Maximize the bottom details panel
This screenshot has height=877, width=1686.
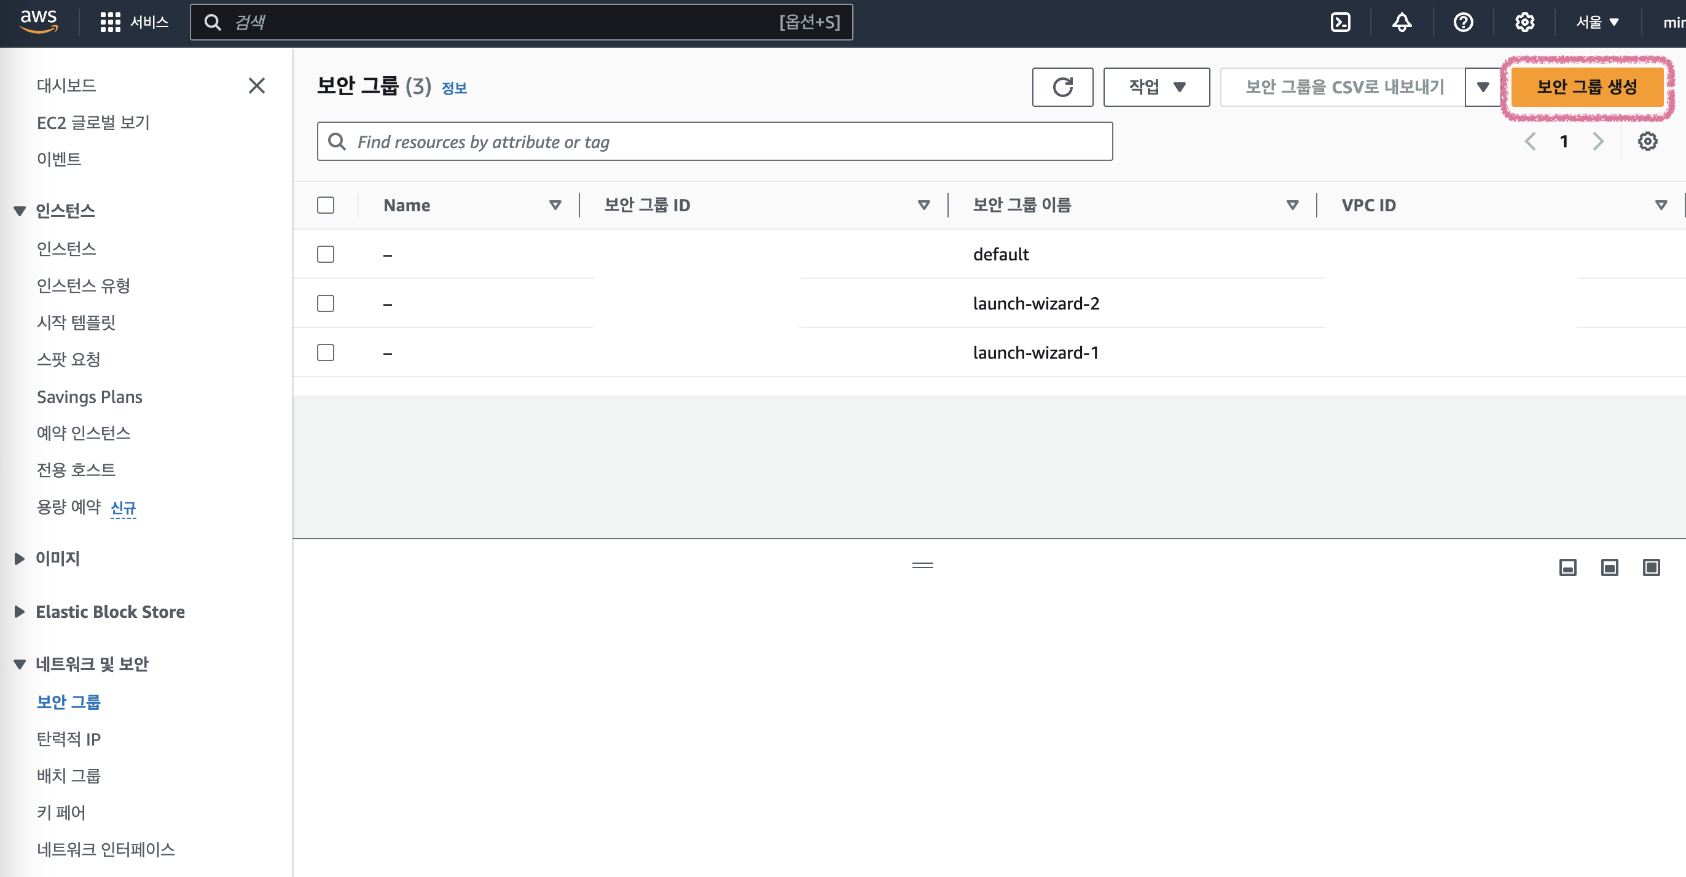[1650, 567]
